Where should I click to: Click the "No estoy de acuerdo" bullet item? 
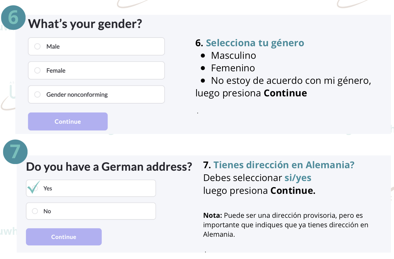[x=291, y=80]
